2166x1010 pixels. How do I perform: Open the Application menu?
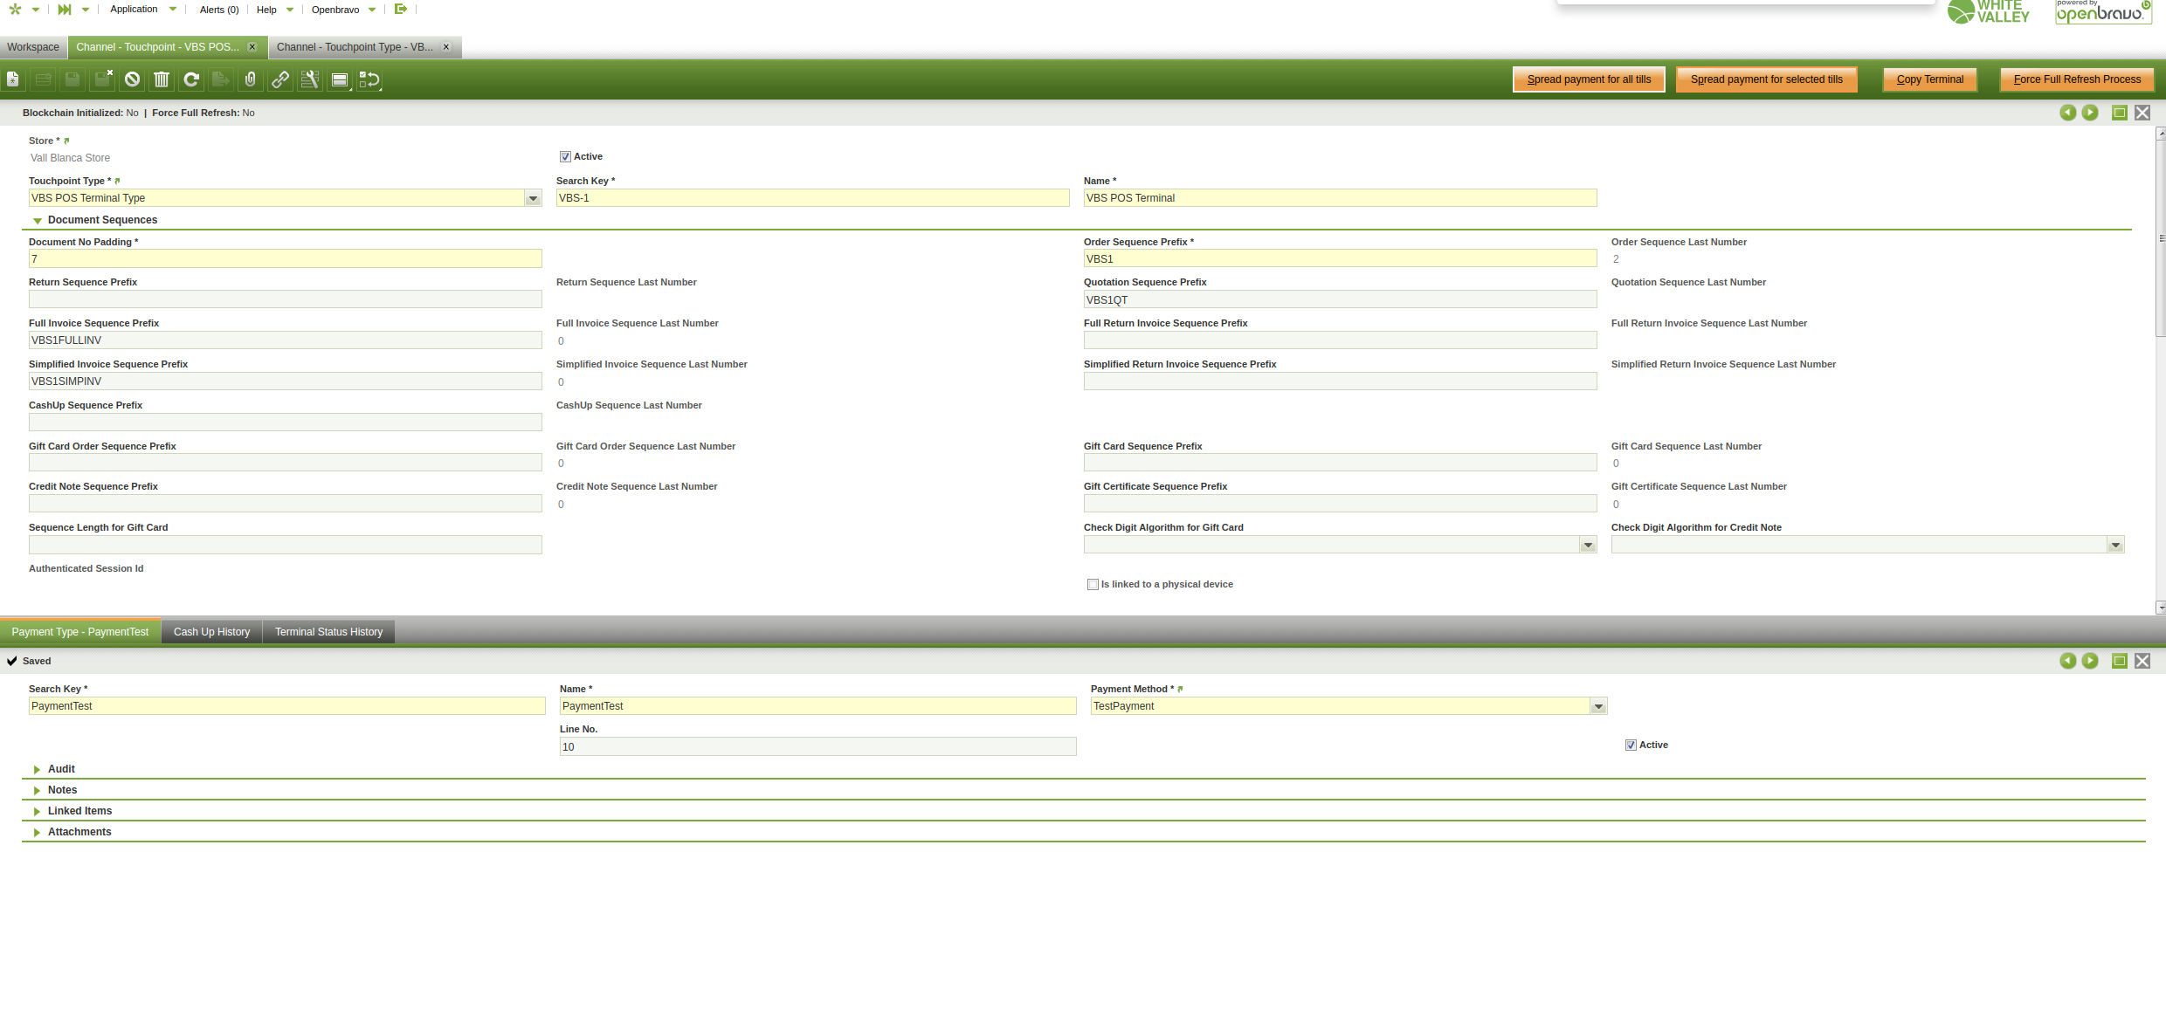(134, 10)
